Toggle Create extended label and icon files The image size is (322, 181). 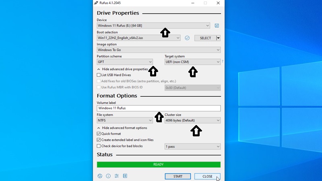tap(99, 140)
